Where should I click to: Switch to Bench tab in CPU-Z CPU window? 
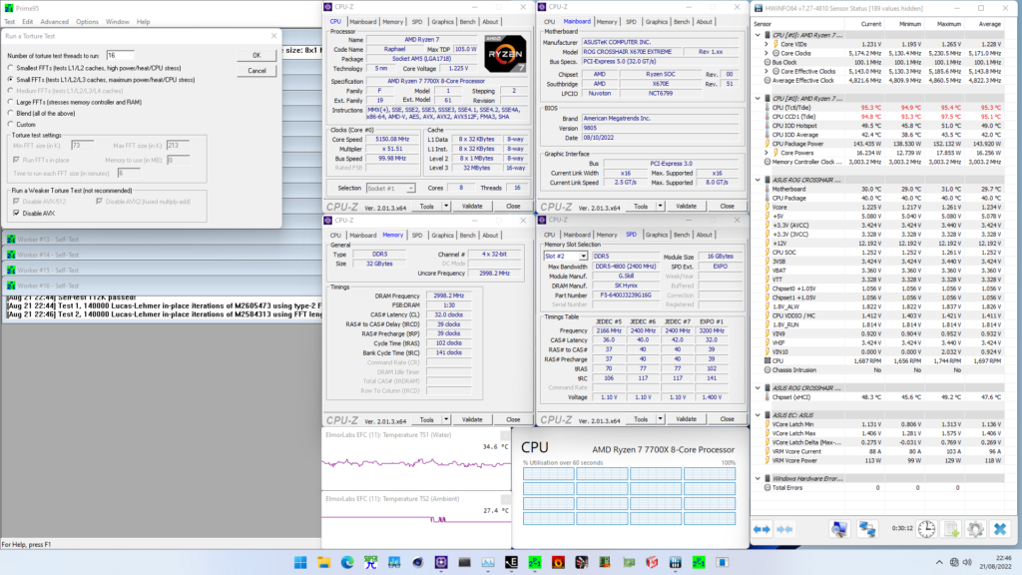[467, 22]
